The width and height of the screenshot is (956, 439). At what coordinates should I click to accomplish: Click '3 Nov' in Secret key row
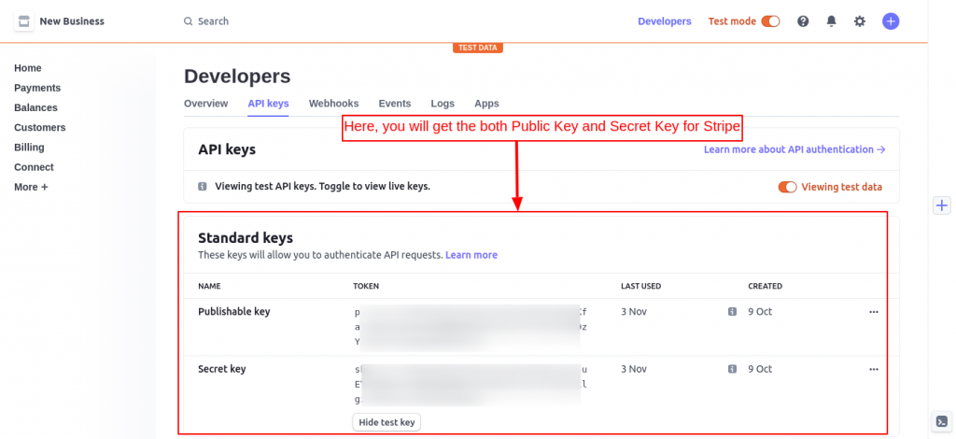(x=634, y=369)
